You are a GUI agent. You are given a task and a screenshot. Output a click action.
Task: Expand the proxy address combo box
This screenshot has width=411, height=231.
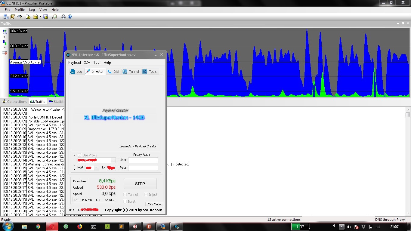tap(113, 160)
